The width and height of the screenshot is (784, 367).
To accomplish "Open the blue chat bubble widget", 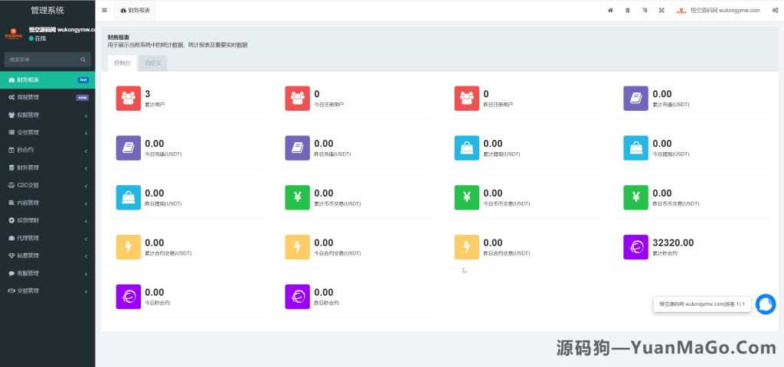I will 765,304.
